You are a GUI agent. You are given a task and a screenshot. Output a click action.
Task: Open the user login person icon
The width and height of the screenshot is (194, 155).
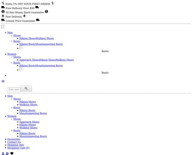(x=3, y=154)
